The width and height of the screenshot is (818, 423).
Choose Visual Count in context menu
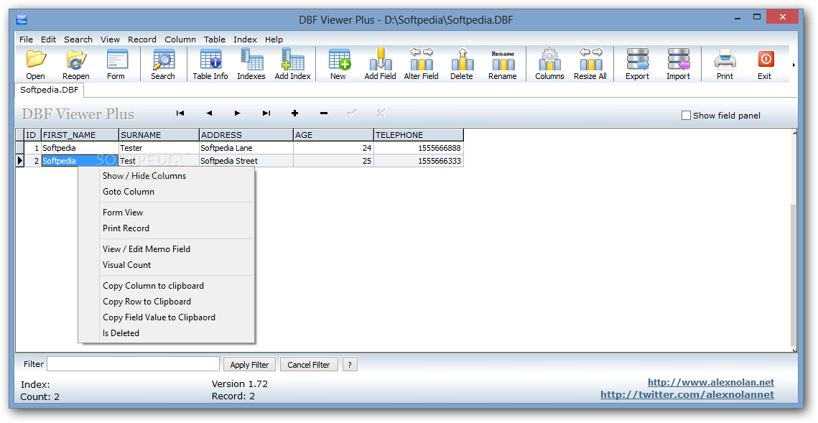[167, 264]
